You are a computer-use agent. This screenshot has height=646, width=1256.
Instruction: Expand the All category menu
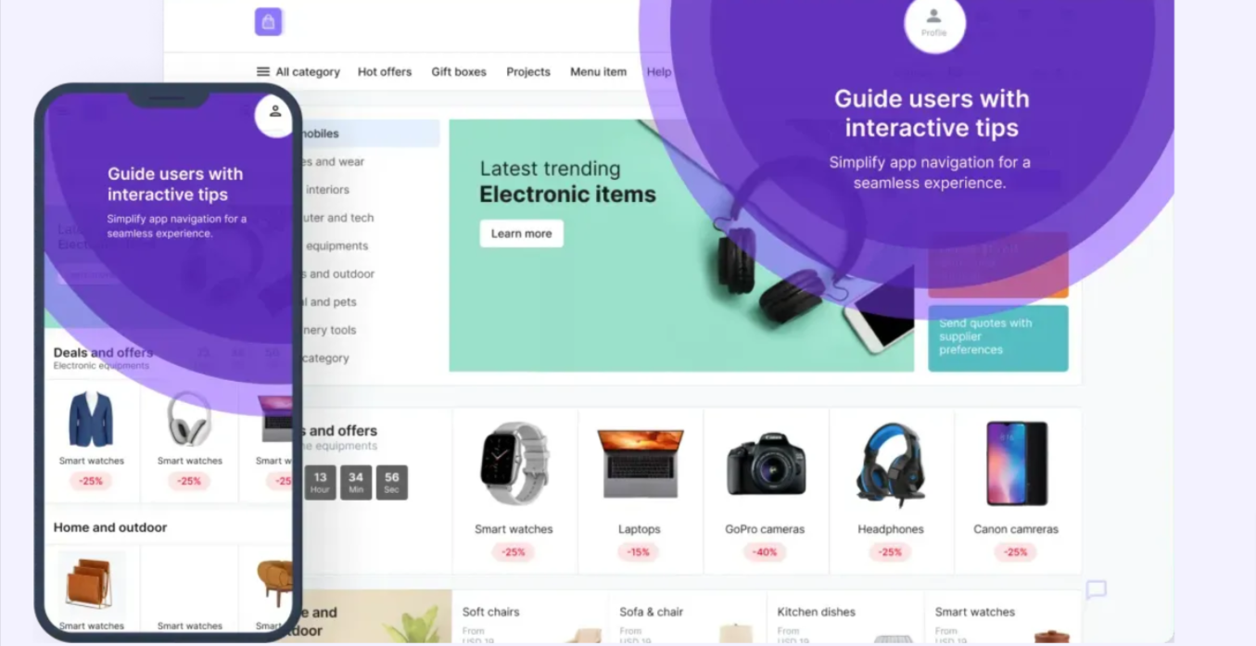298,71
